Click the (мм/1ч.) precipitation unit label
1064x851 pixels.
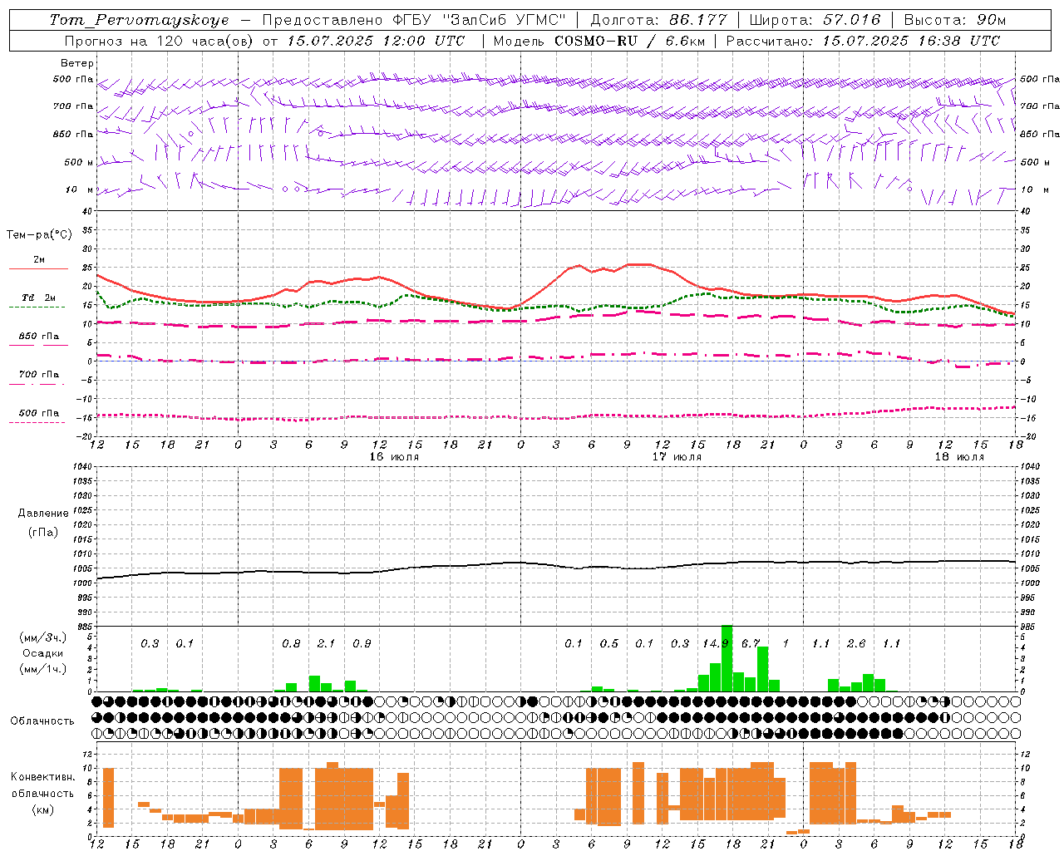coord(42,669)
